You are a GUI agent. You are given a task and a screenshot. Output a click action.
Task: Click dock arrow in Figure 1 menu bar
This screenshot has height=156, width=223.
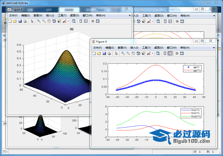click(129, 16)
